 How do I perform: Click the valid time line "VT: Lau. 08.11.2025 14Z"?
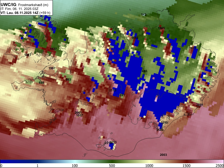(x=20, y=13)
